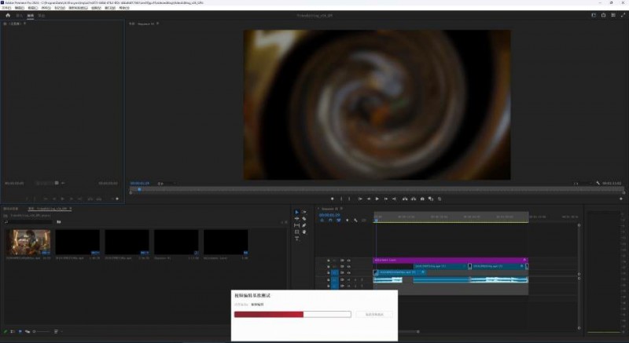Click the Home icon in workspace bar

pyautogui.click(x=8, y=15)
